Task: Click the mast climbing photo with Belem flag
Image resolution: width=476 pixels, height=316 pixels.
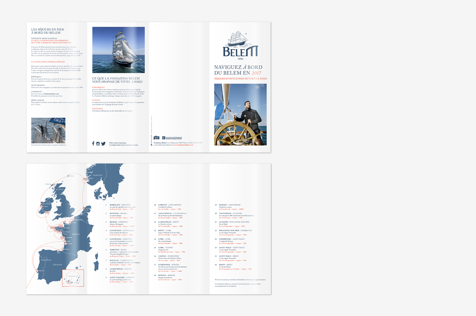Action: pyautogui.click(x=48, y=130)
